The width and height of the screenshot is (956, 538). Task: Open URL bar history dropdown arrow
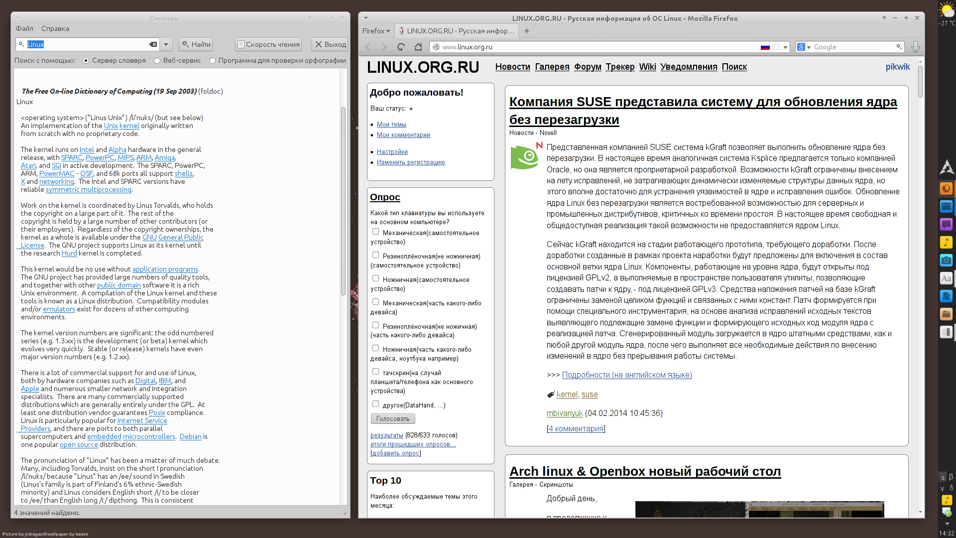tap(785, 47)
